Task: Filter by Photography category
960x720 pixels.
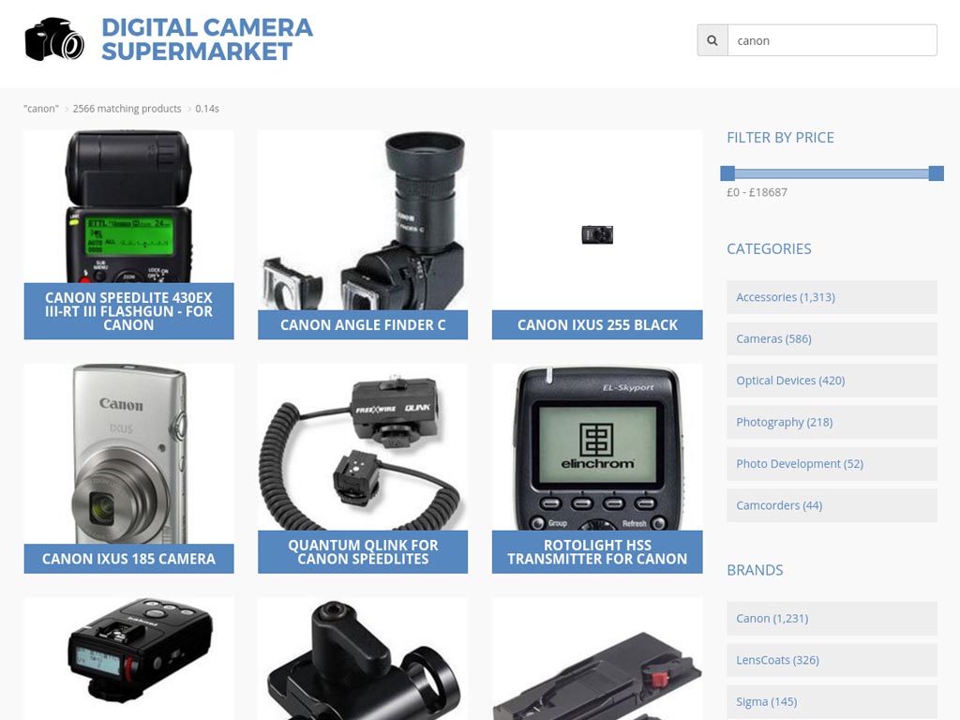Action: [832, 422]
